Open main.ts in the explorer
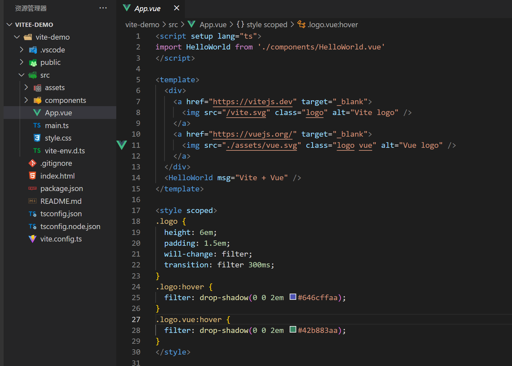Image resolution: width=512 pixels, height=366 pixels. click(x=57, y=125)
